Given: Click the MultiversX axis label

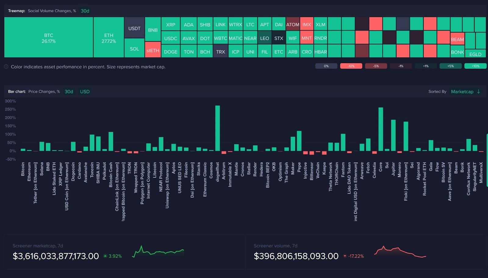Looking at the screenshot, I should 481,173.
